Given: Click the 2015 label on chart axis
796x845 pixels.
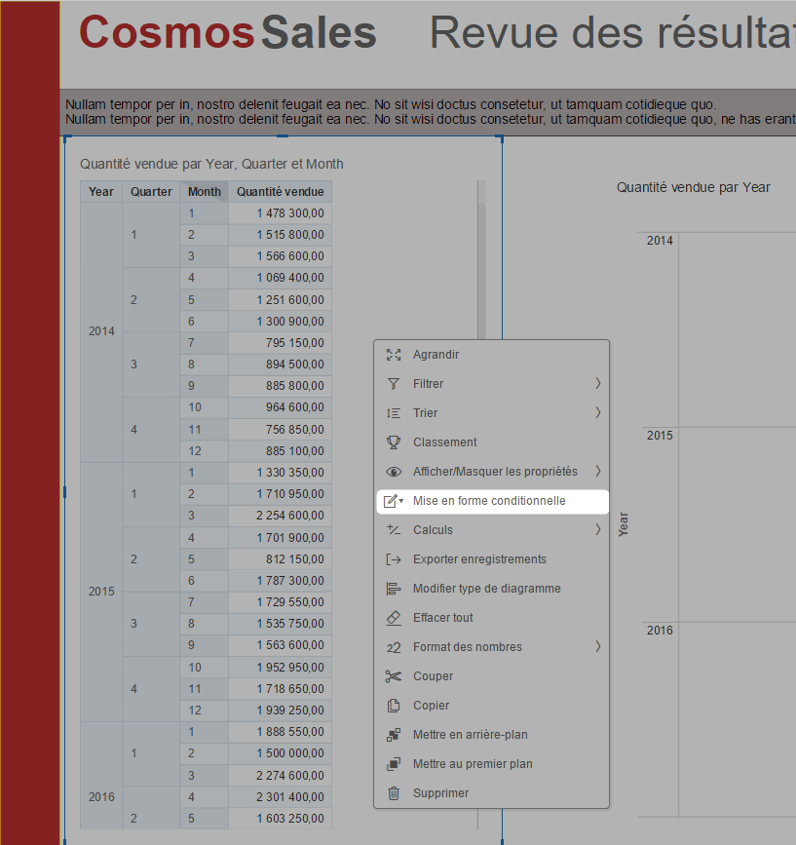Looking at the screenshot, I should [660, 436].
